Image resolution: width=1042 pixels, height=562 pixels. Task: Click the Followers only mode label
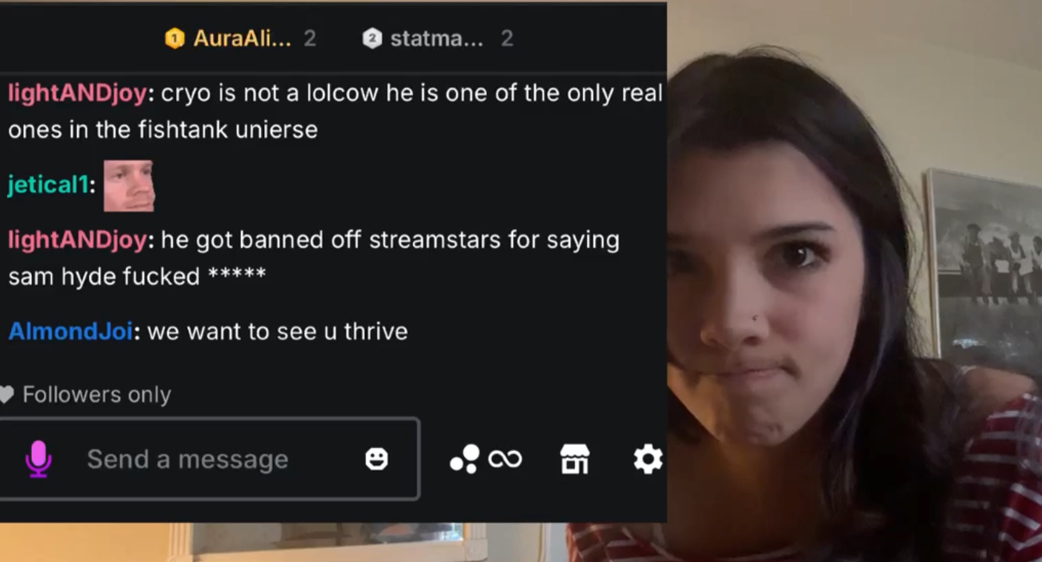[97, 394]
